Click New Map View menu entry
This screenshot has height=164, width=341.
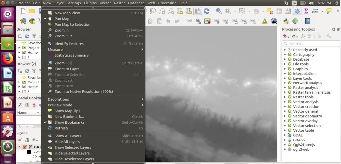[x=93, y=13]
